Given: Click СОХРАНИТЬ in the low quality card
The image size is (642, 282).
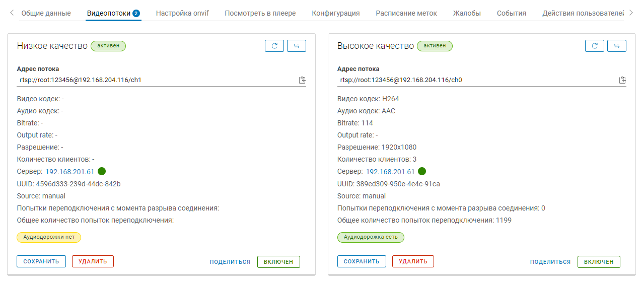Looking at the screenshot, I should pos(41,261).
